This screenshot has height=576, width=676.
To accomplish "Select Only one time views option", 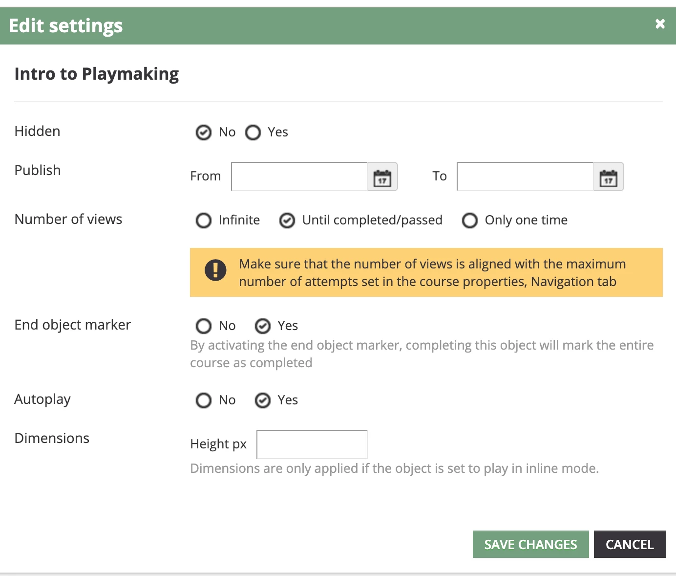I will point(470,221).
